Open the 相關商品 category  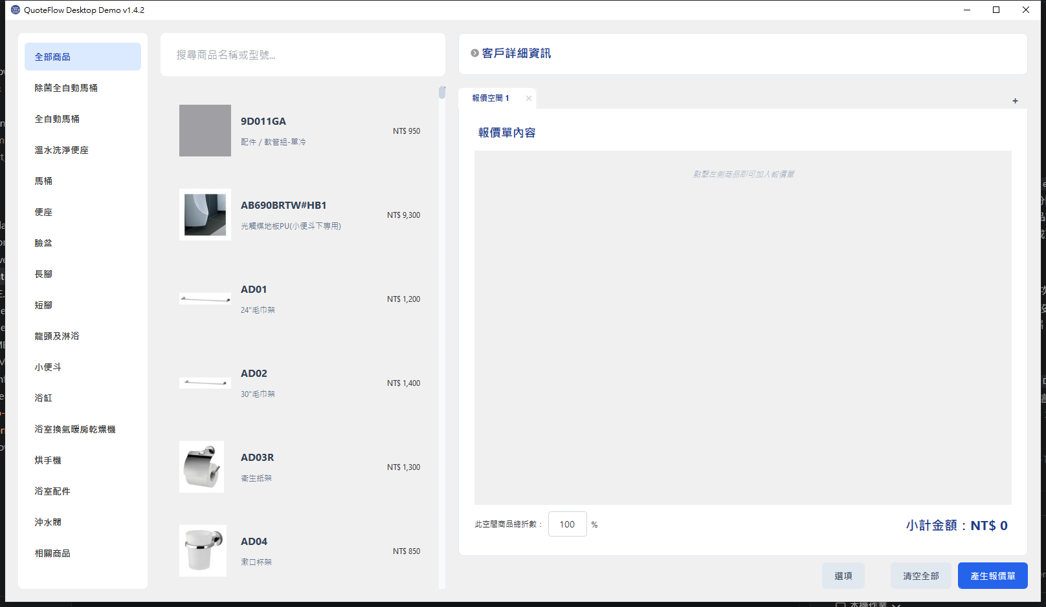pos(83,553)
